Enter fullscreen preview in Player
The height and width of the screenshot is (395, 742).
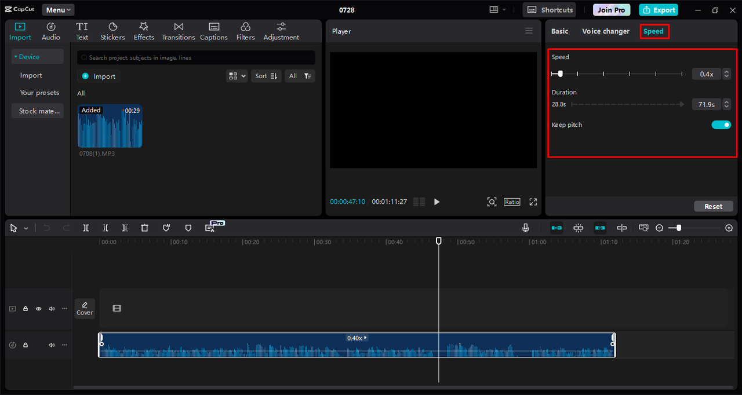click(533, 202)
